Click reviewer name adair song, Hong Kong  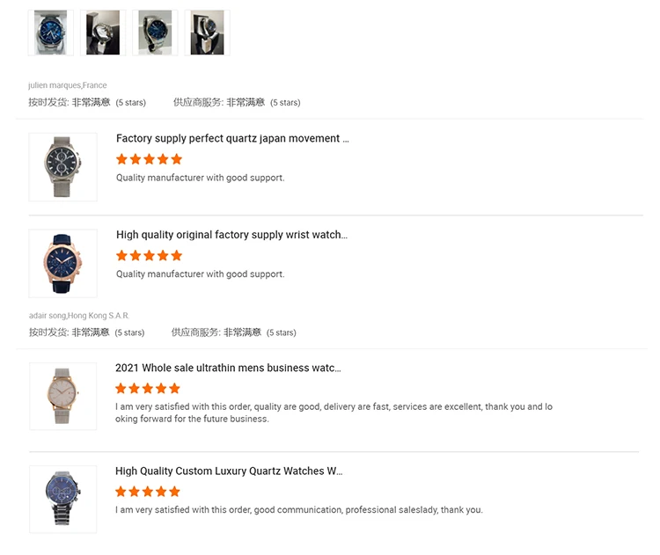[x=79, y=315]
